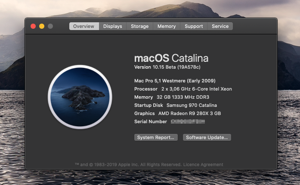The image size is (300, 185).
Task: Click the blurred Serial Number value
Action: point(188,121)
